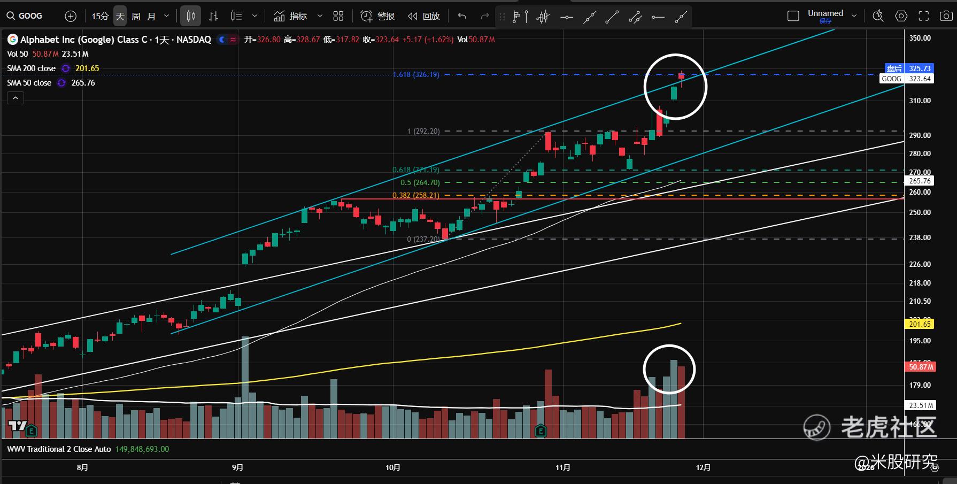Screen dimensions: 957x484
Task: Grab the favorites drawing toolbar handle
Action: click(x=502, y=17)
